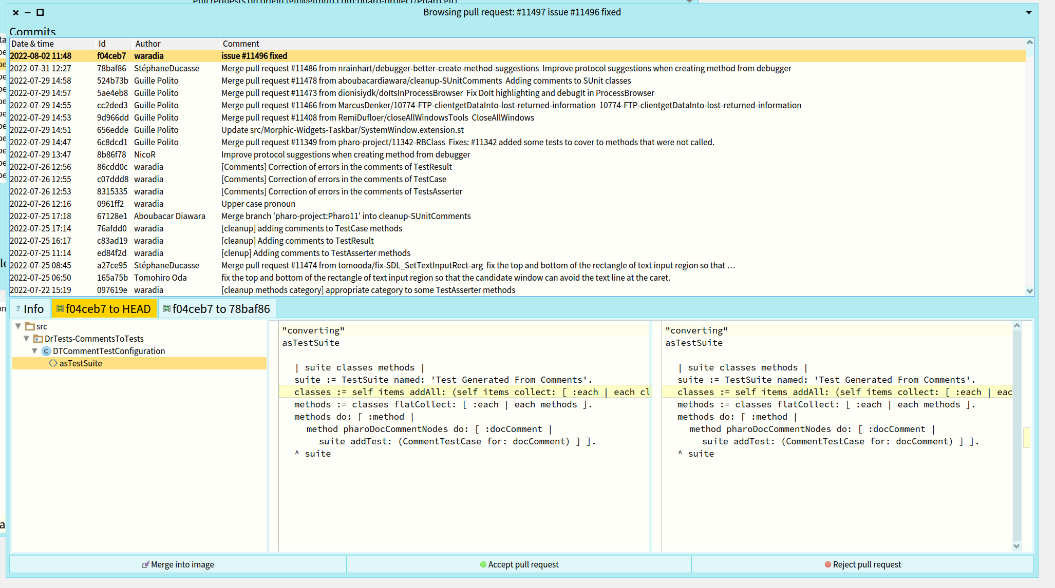Click the DrTests-CommentsToTests package icon
The width and height of the screenshot is (1055, 588).
coord(38,339)
